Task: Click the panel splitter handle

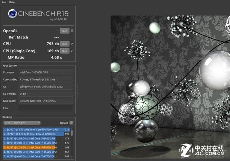Action: pyautogui.click(x=78, y=89)
